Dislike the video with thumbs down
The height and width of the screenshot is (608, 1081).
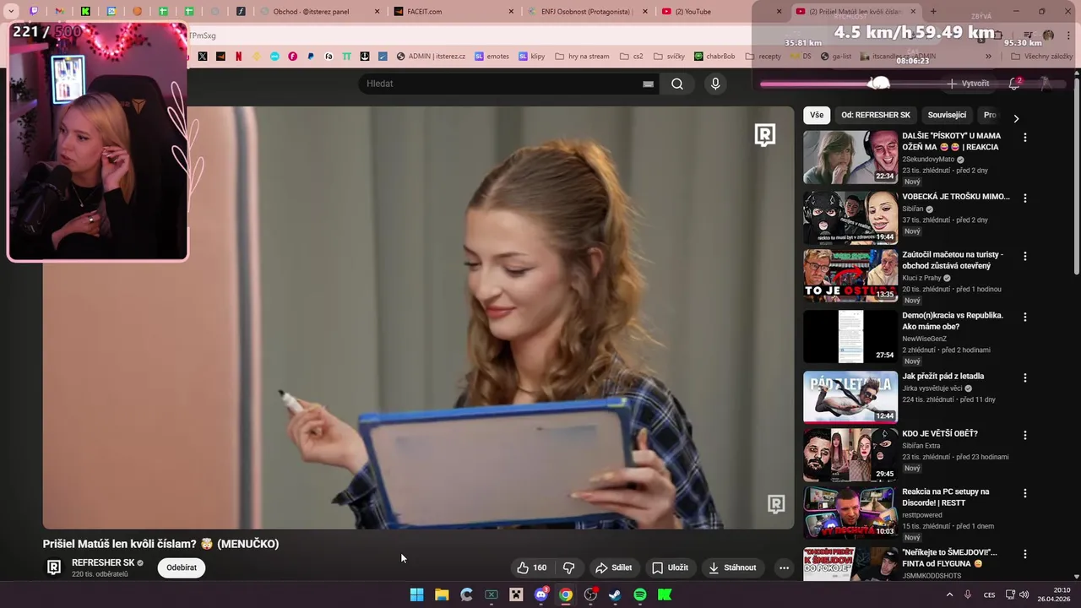pyautogui.click(x=568, y=567)
